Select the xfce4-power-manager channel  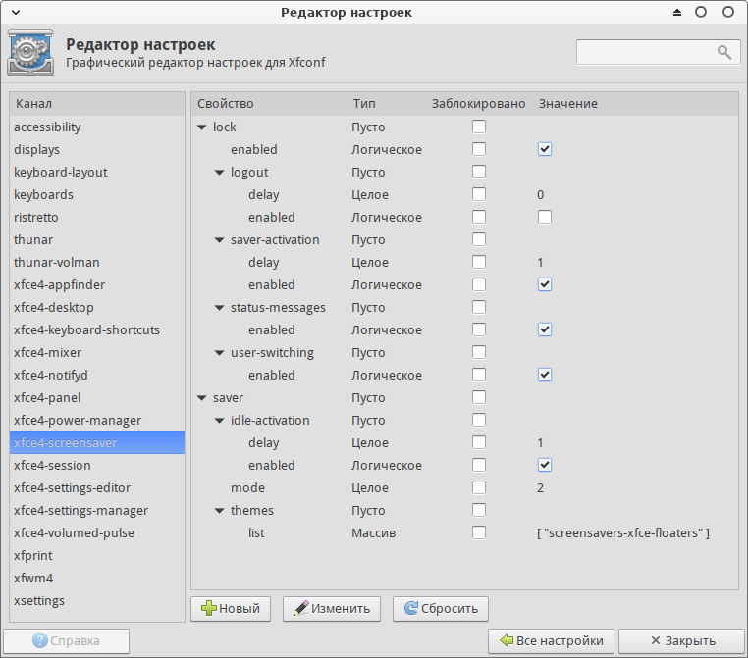(97, 421)
